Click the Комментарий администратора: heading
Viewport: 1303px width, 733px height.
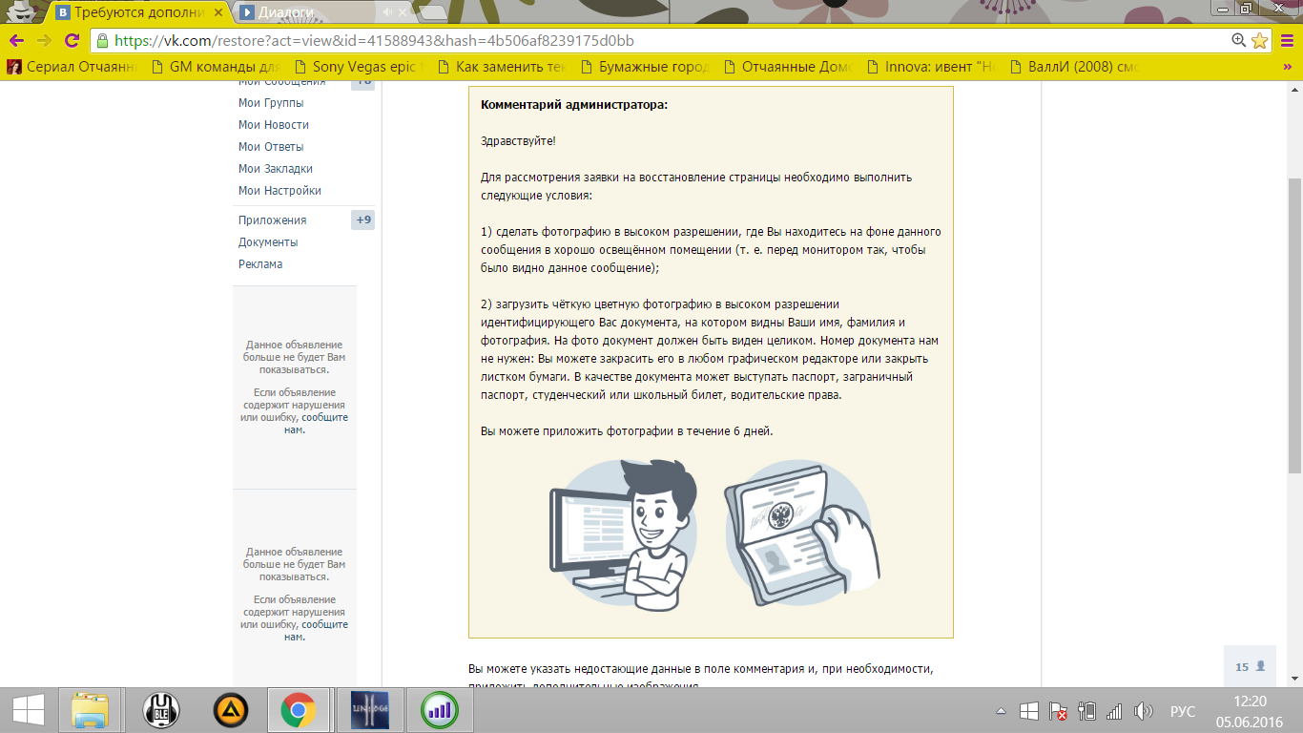click(574, 105)
